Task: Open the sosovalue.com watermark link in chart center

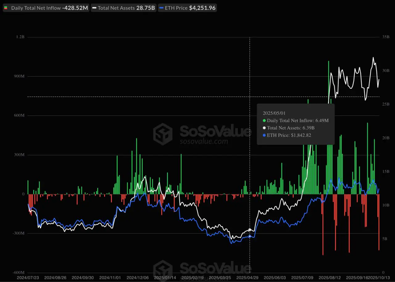Action: tap(204, 142)
